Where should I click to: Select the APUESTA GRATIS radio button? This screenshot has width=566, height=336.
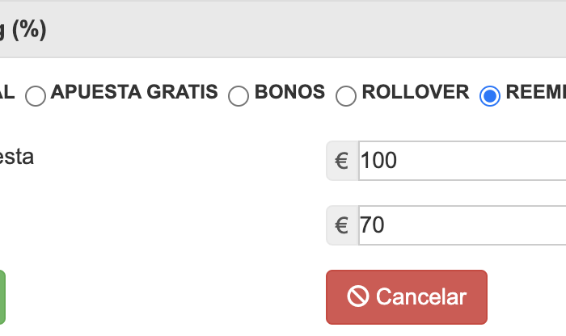click(36, 96)
